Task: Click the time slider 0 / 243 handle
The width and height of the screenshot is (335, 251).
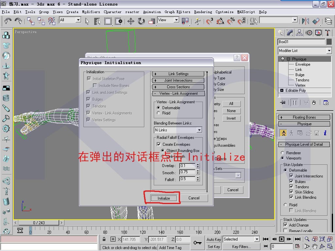Action: (x=39, y=223)
